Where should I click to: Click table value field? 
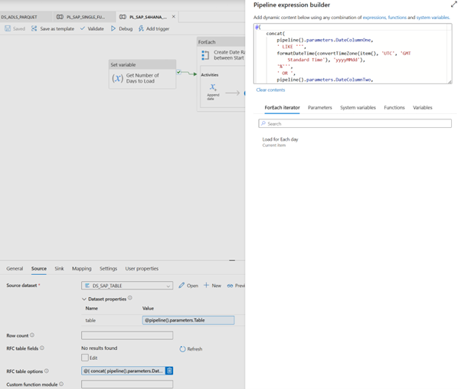pos(188,320)
